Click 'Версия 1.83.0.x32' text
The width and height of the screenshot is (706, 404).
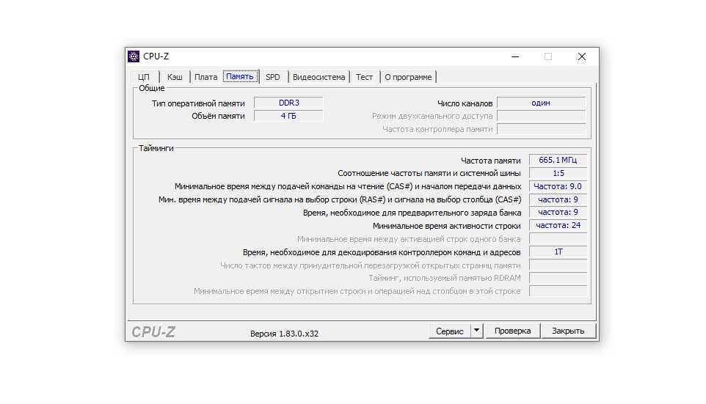coord(284,334)
